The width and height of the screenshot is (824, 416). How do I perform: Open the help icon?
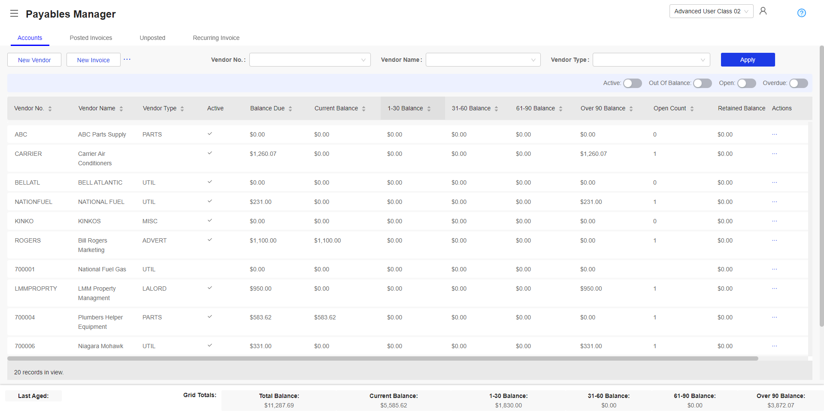[802, 13]
